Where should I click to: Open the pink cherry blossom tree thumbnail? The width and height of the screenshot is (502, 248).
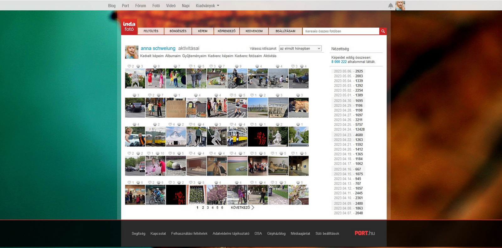point(217,195)
